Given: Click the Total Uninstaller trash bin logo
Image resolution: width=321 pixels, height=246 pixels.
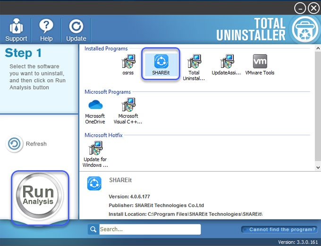Looking at the screenshot, I should pyautogui.click(x=305, y=30).
